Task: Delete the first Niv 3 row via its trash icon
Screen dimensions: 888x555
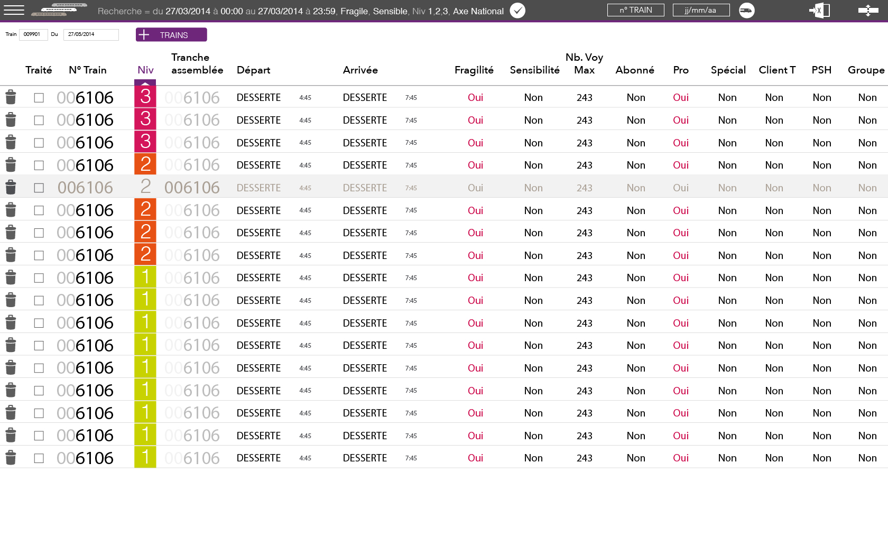Action: point(11,97)
